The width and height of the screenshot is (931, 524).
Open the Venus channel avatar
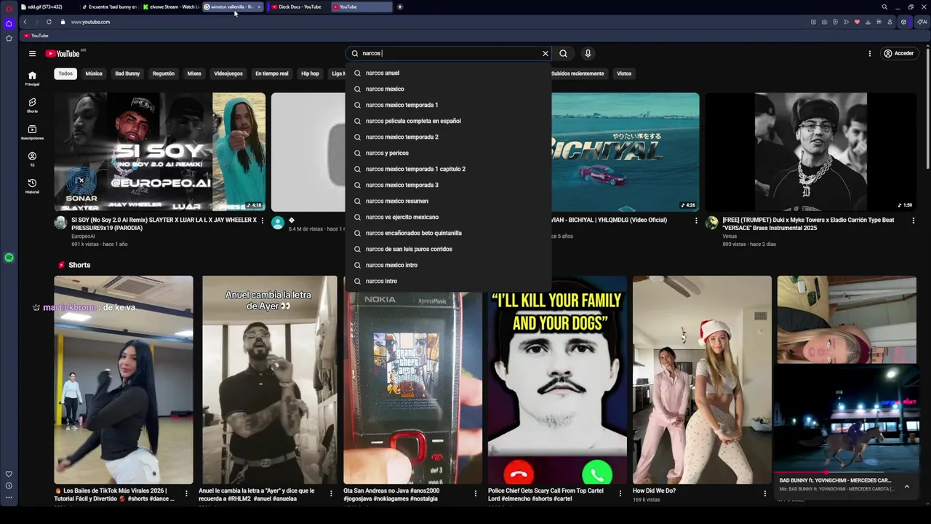tap(711, 223)
